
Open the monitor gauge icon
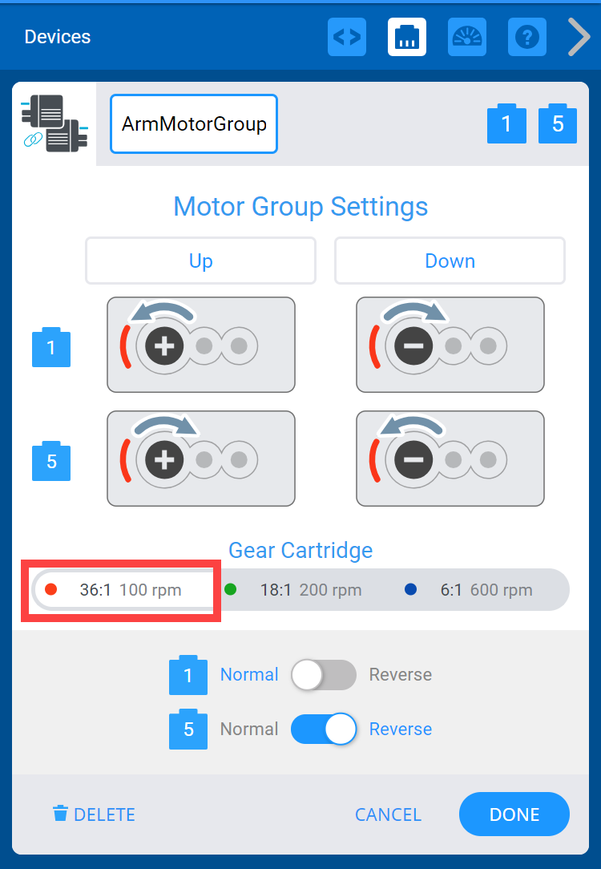point(467,37)
